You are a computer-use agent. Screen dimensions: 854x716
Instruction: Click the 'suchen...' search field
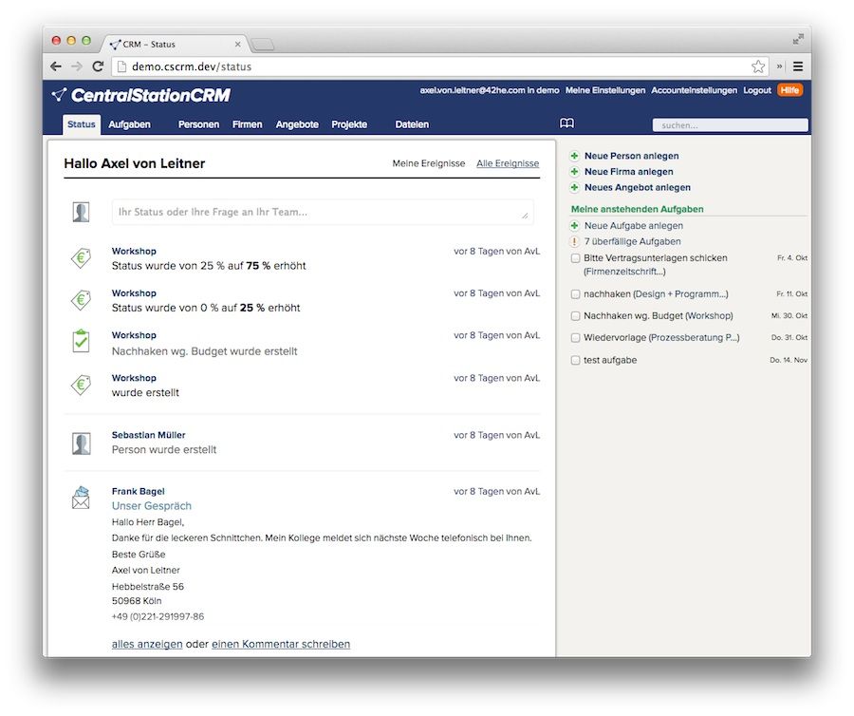click(x=730, y=125)
